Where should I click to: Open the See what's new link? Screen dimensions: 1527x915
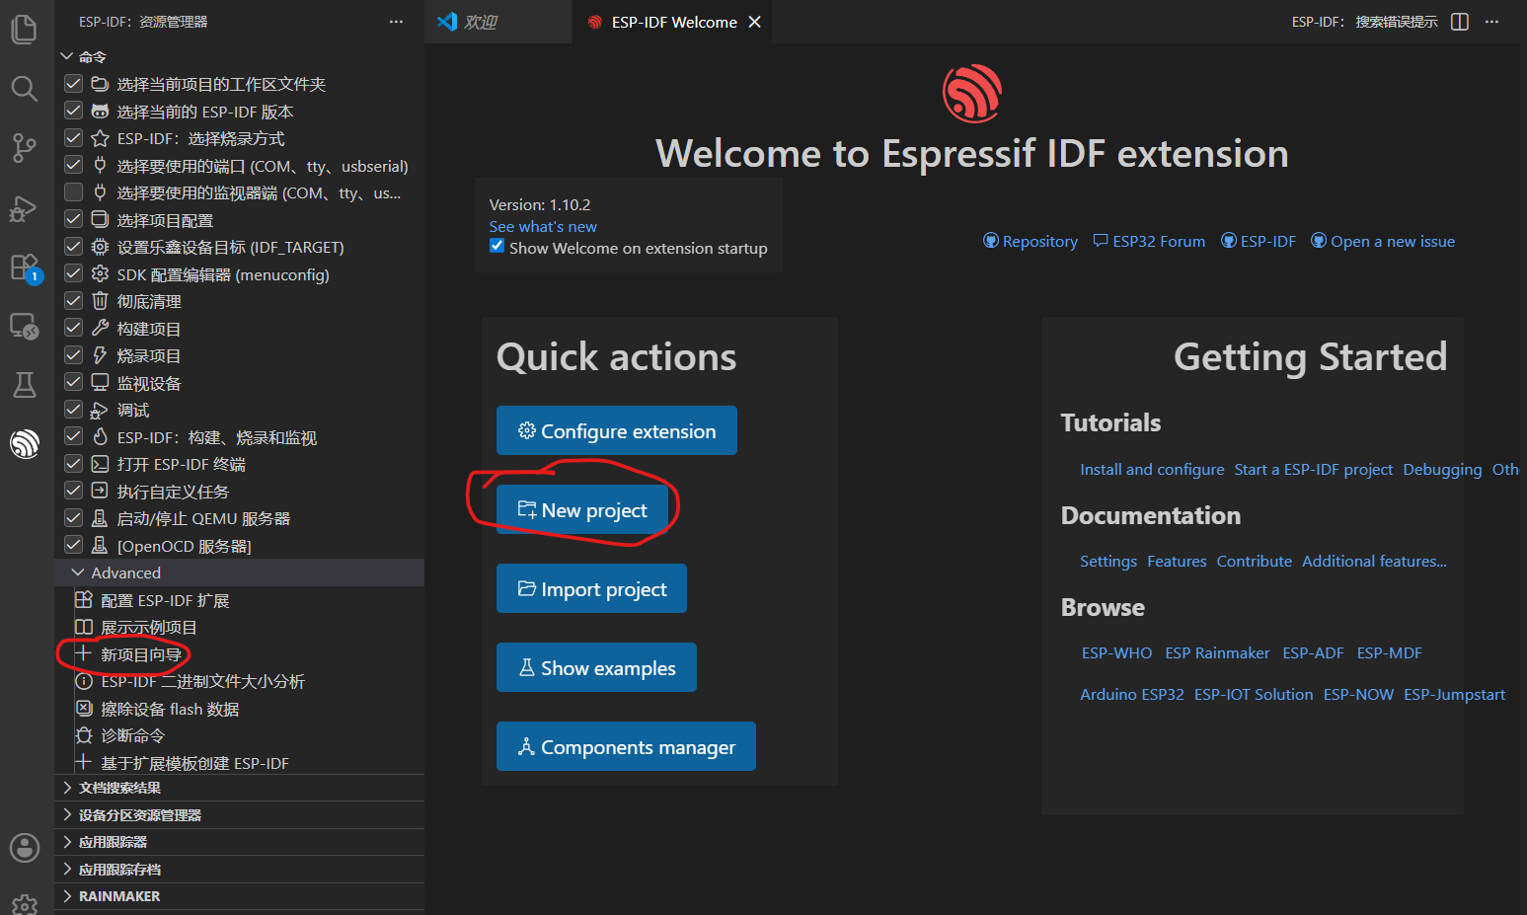tap(543, 226)
